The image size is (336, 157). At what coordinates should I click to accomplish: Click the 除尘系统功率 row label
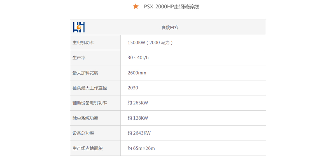(x=85, y=118)
